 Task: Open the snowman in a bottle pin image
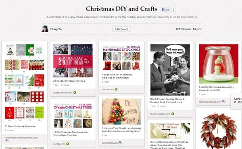click(219, 64)
